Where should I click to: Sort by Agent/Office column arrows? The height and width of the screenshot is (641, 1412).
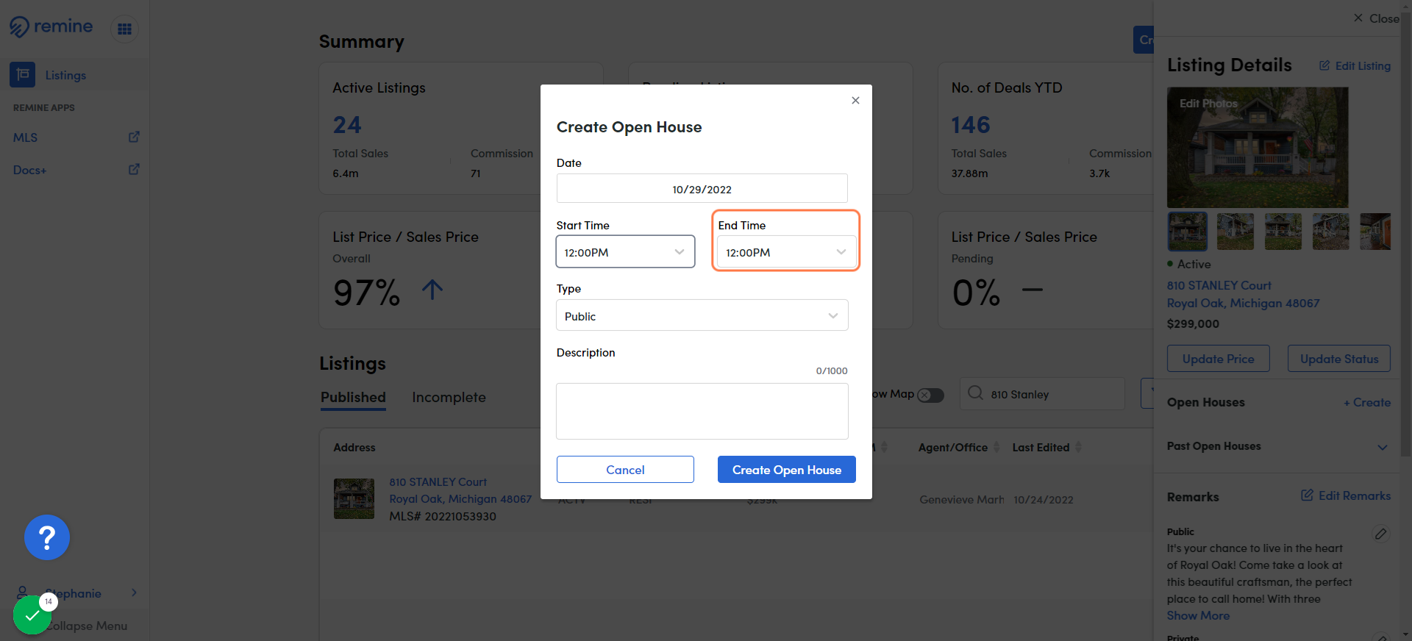pyautogui.click(x=996, y=447)
